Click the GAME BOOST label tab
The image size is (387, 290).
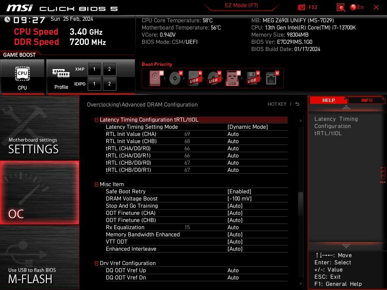point(19,55)
